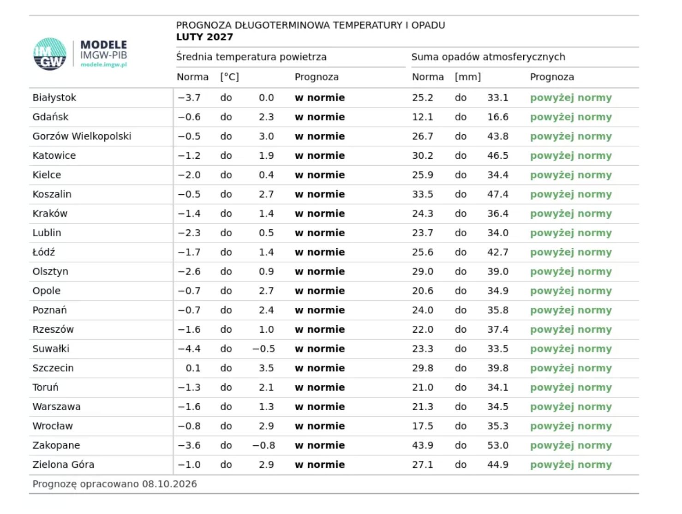Click Zakopane's 43.9 precipitation norm value
682x514 pixels.
point(423,446)
